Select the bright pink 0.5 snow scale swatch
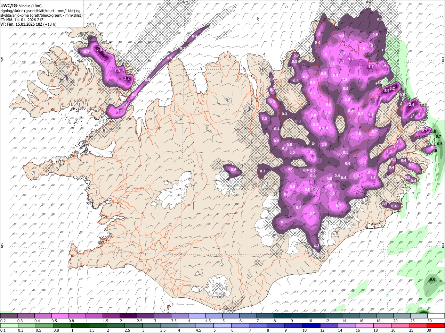Image resolution: width=445 pixels, height=333 pixels. click(60, 316)
